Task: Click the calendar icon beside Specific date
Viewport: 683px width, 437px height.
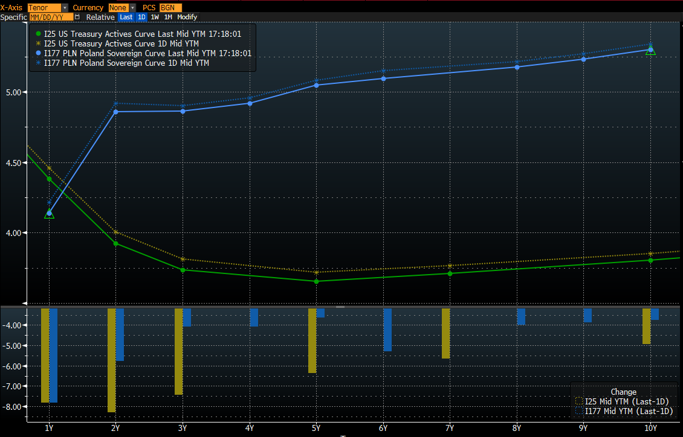Action: click(77, 17)
